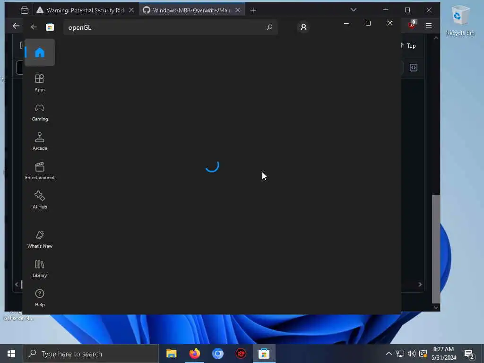The height and width of the screenshot is (363, 484).
Task: Switch to the Windows-MBR-Overwrite GitHub tab
Action: [x=192, y=10]
